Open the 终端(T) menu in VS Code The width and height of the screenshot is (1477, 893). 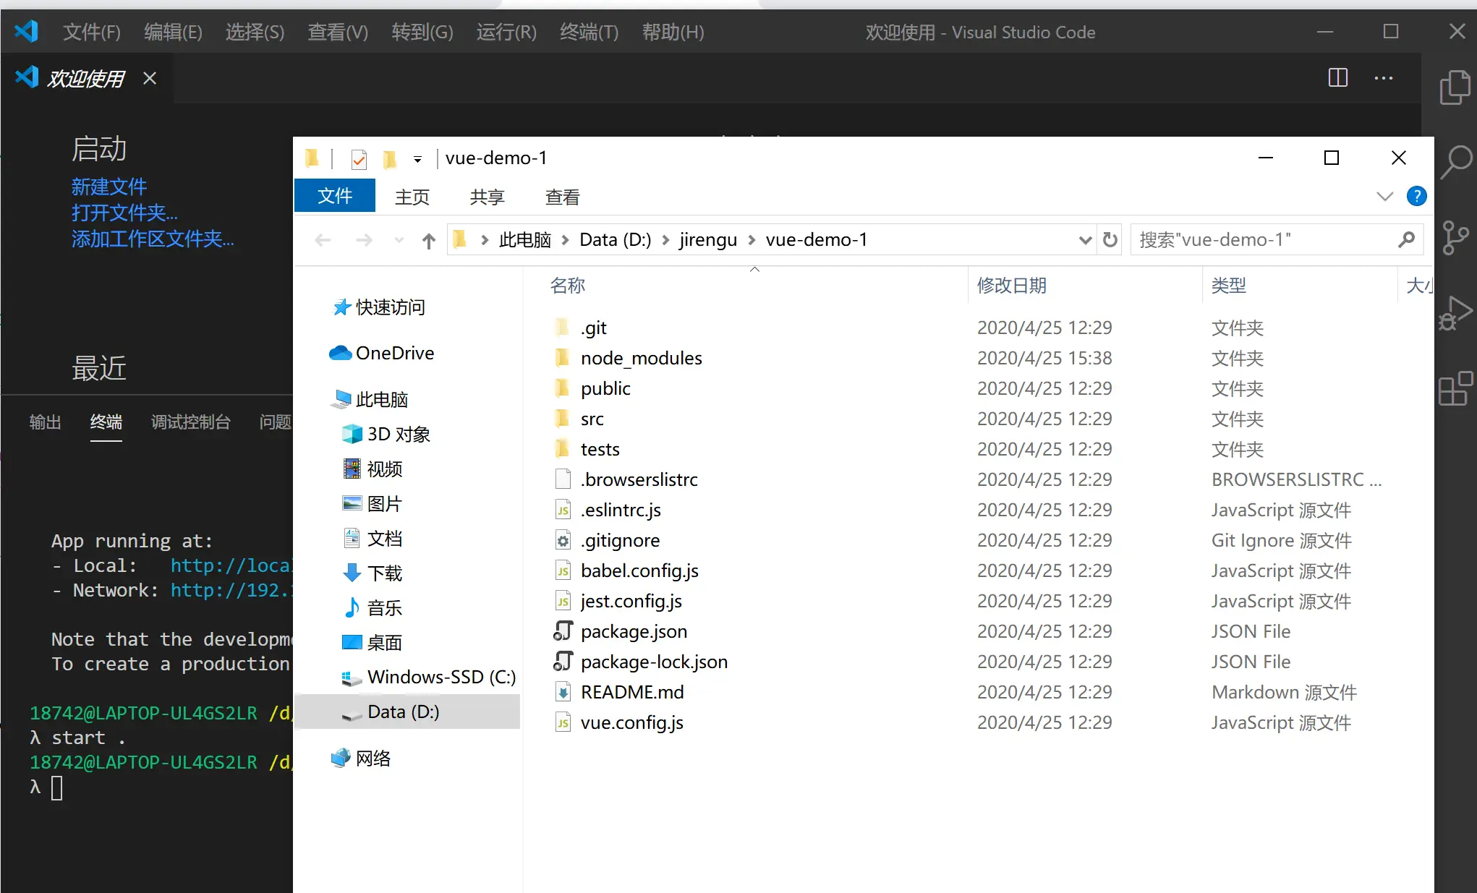click(x=589, y=32)
